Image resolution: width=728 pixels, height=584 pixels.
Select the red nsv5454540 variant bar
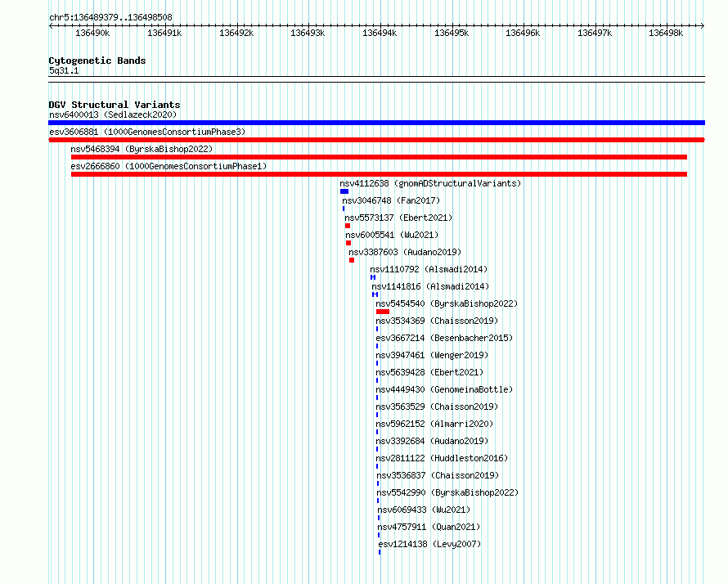pos(383,312)
